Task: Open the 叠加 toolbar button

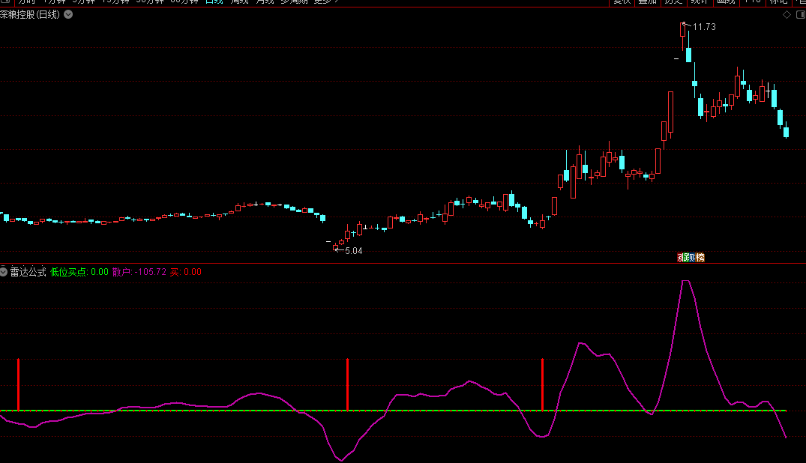Action: click(648, 2)
